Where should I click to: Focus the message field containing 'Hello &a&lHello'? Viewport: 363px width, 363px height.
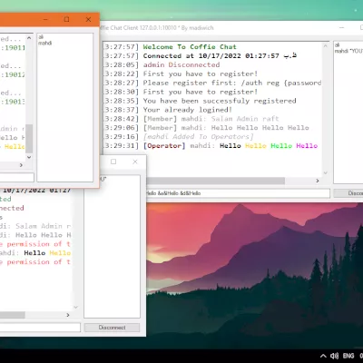(x=238, y=193)
